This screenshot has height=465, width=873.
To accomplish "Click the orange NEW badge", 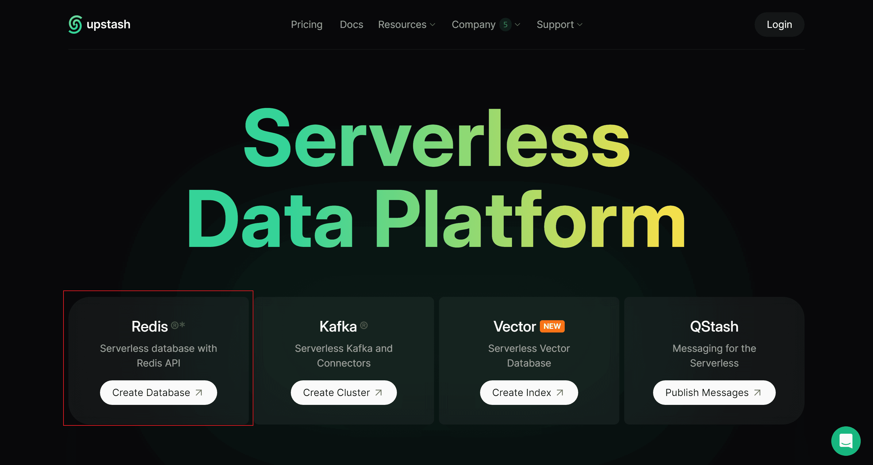I will pos(552,326).
